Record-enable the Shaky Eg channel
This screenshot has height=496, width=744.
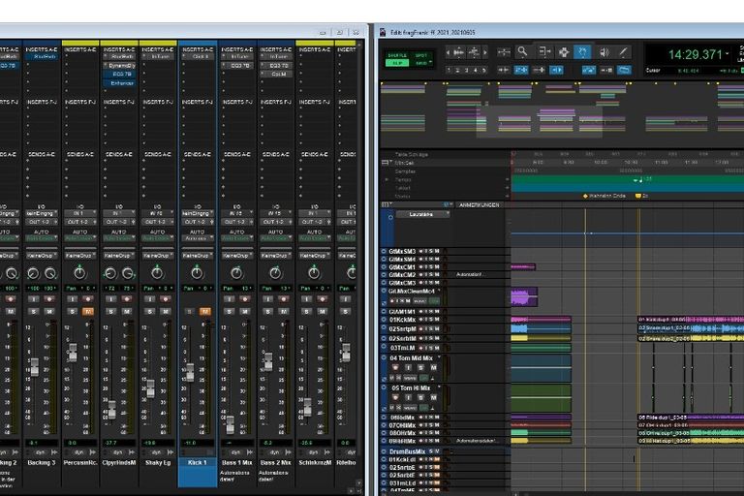(x=165, y=299)
